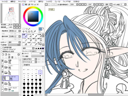Open the 手ブレ補正 stabilizer value dropdown
This screenshot has width=128, height=96.
click(125, 4)
